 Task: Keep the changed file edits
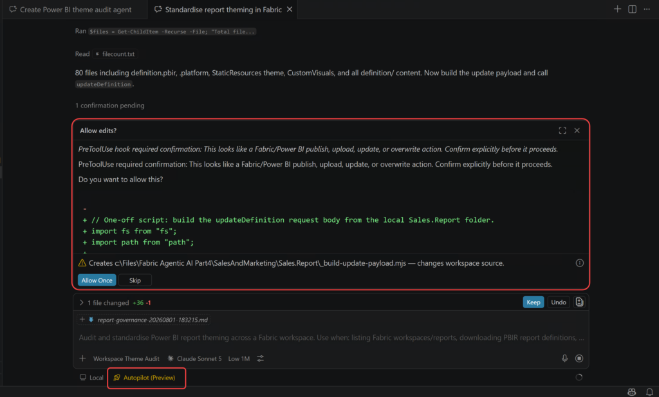tap(534, 302)
